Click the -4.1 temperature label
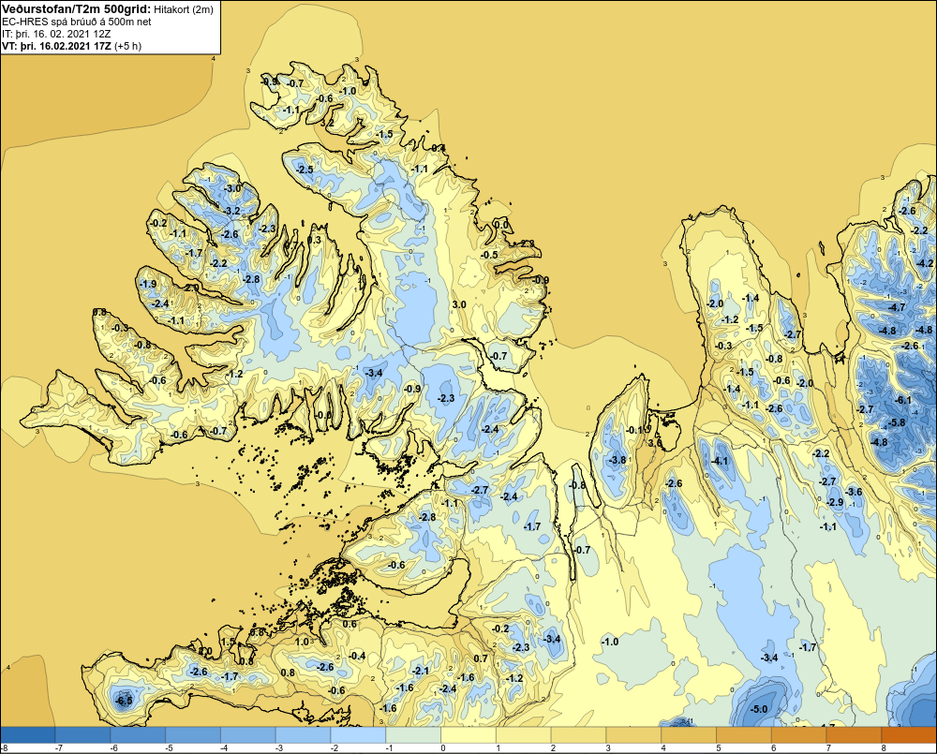 tap(720, 461)
